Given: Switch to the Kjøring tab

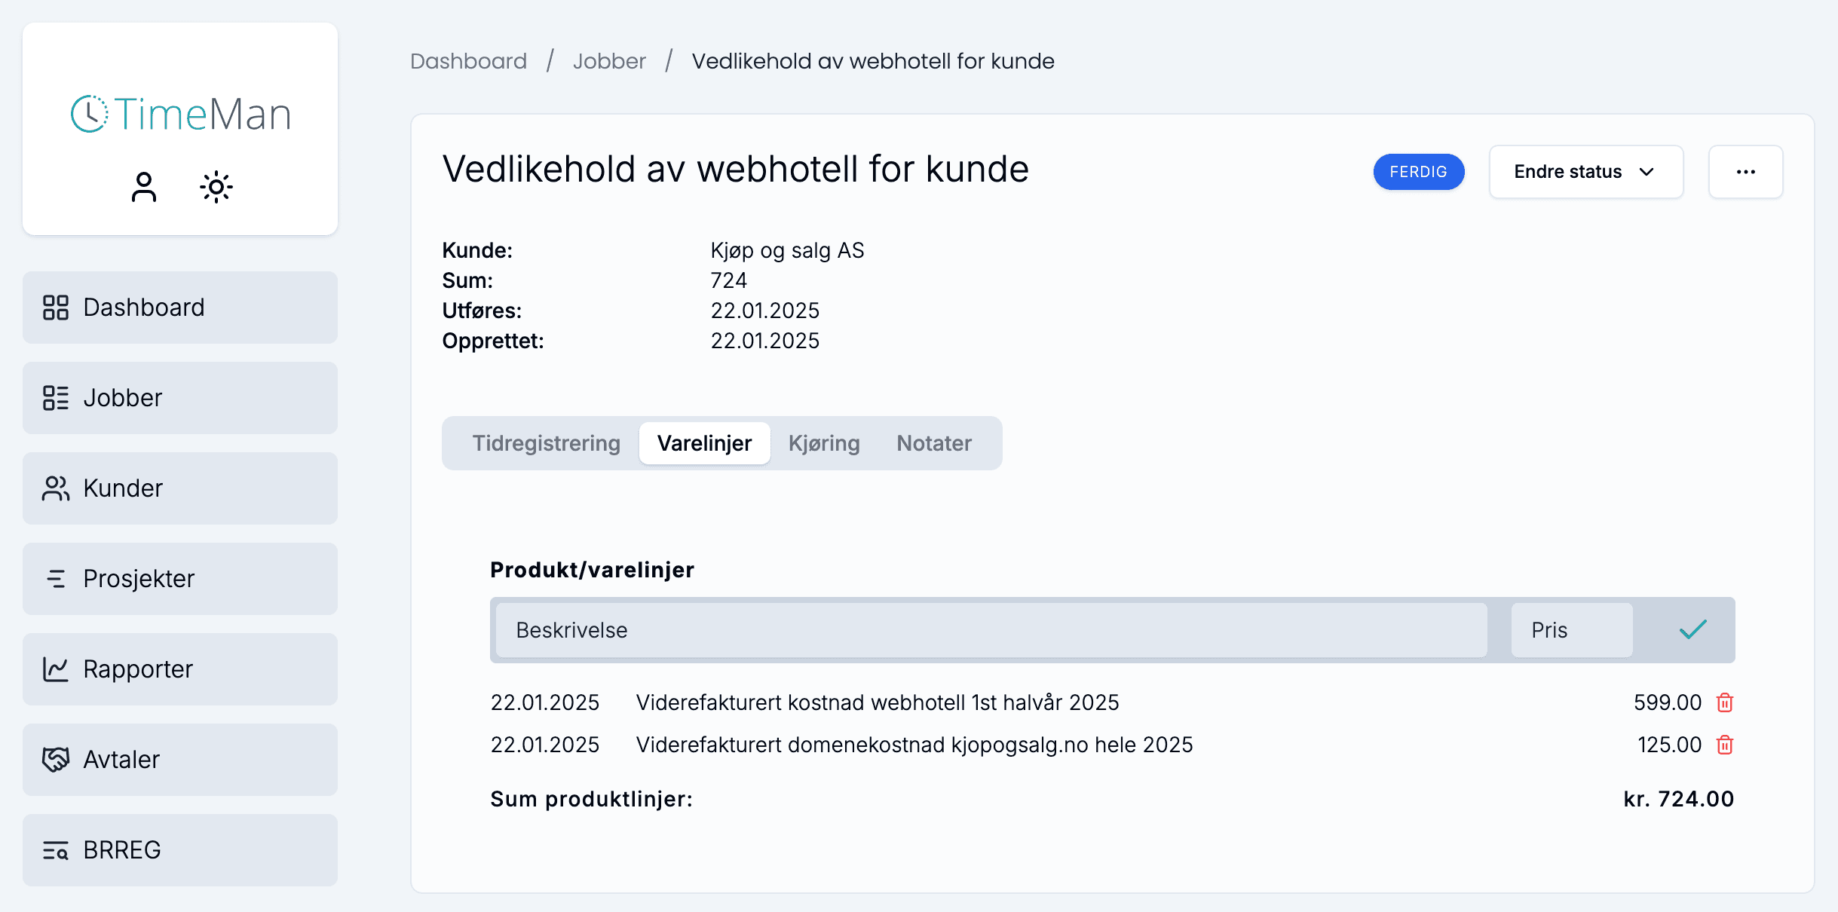Looking at the screenshot, I should click(x=824, y=443).
